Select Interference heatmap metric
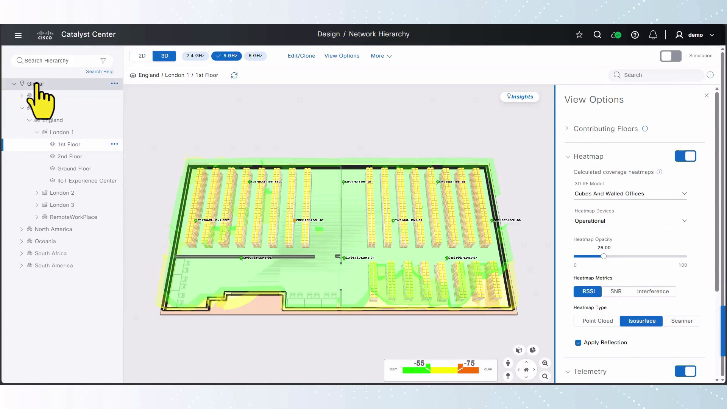 [x=652, y=291]
